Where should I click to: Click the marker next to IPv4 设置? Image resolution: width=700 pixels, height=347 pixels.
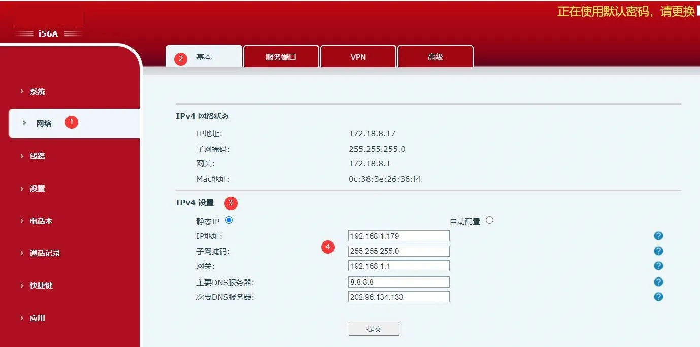[x=231, y=203]
